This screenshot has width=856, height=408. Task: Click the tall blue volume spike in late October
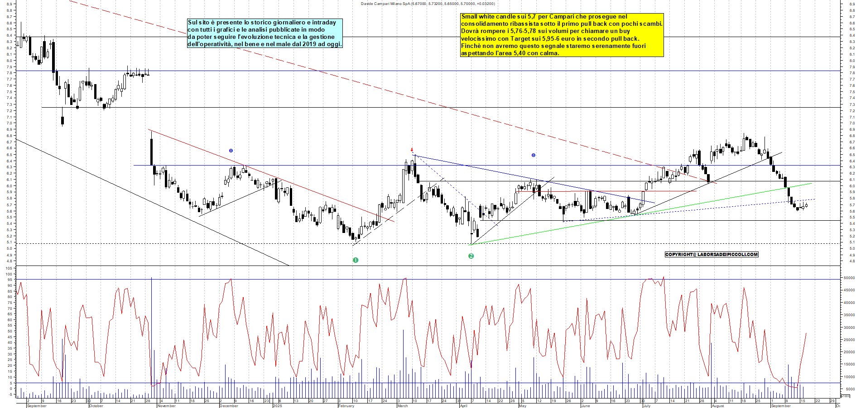(x=151, y=337)
